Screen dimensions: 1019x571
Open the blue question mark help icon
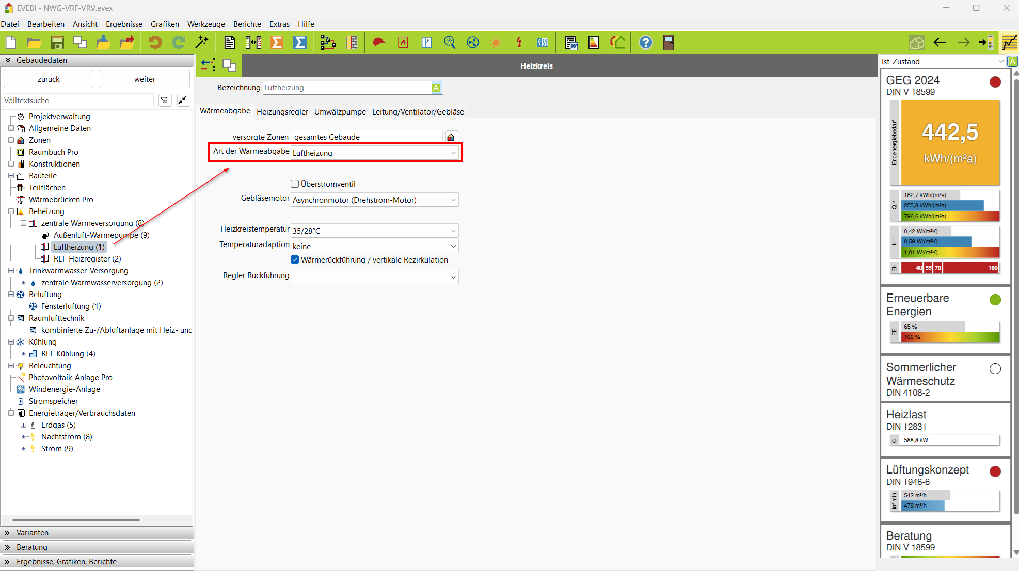645,42
